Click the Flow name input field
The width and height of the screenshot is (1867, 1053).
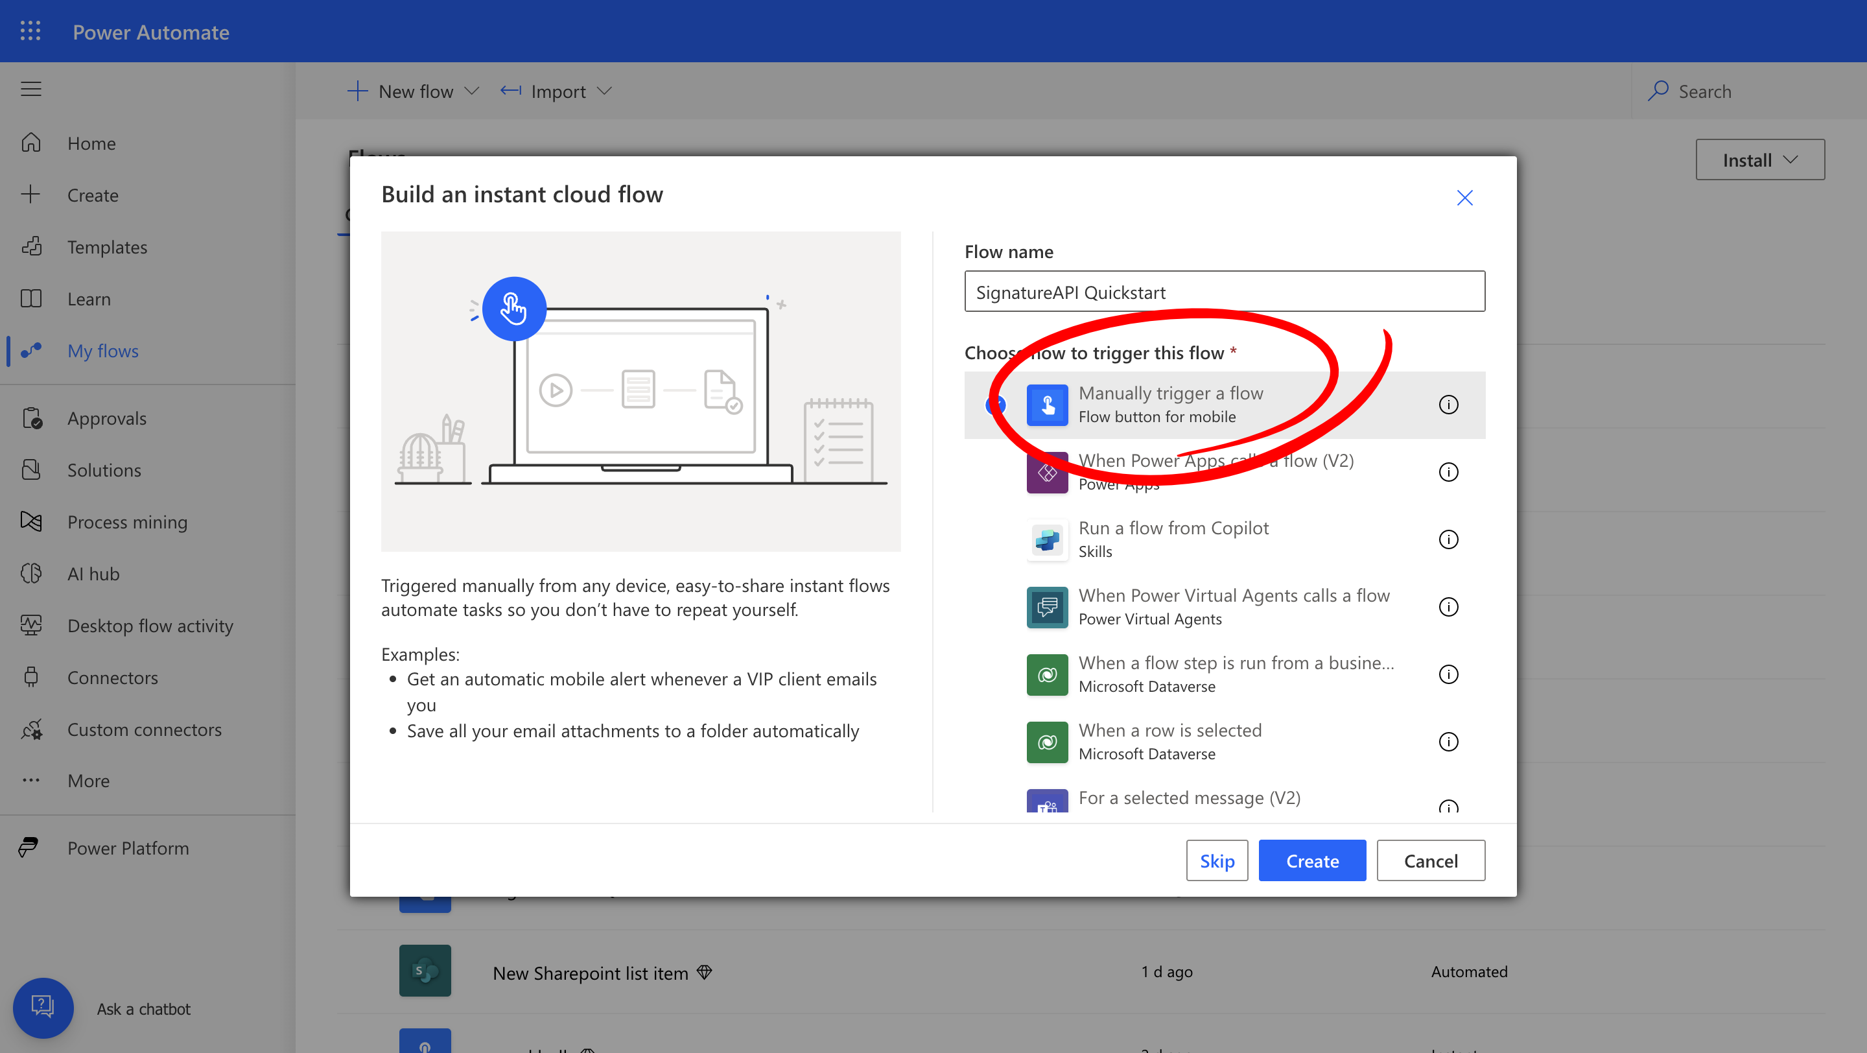pyautogui.click(x=1223, y=292)
